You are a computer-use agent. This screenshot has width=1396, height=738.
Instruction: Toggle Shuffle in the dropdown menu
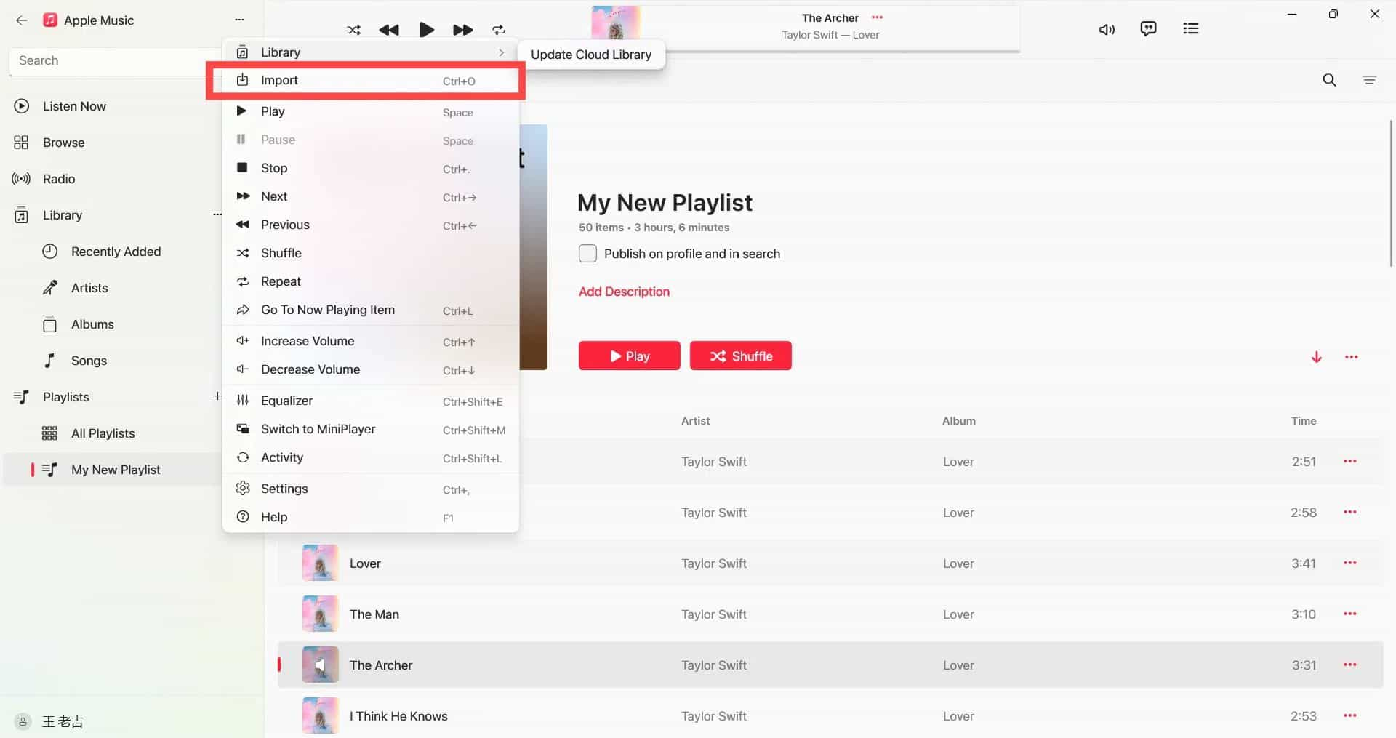coord(371,253)
